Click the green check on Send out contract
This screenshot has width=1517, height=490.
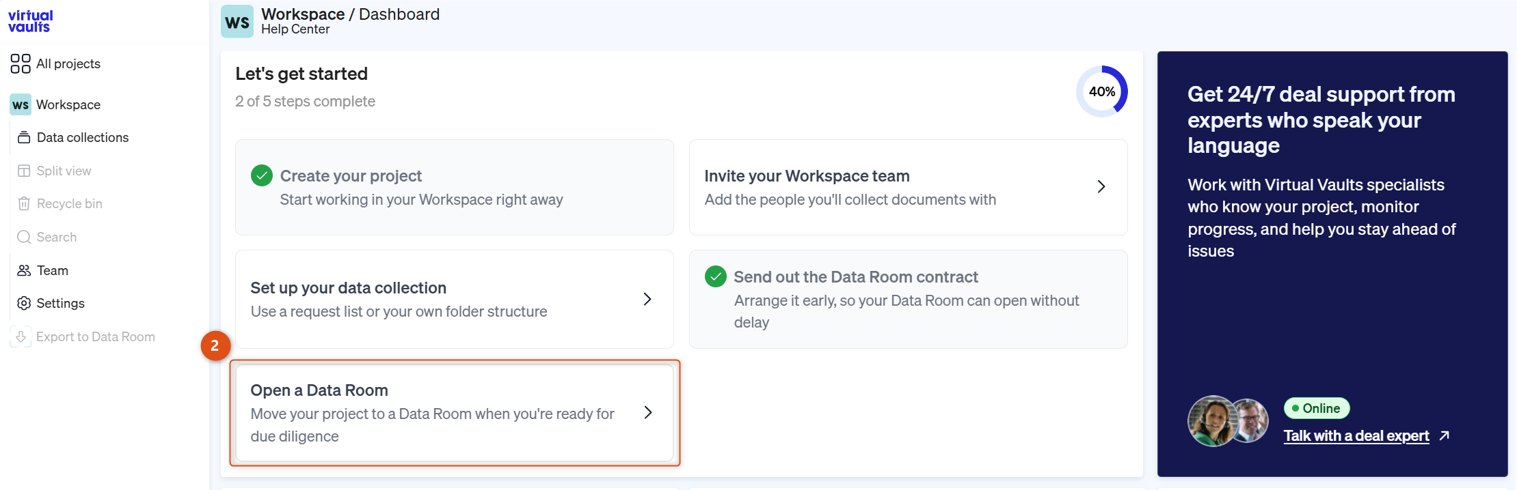[x=716, y=276]
